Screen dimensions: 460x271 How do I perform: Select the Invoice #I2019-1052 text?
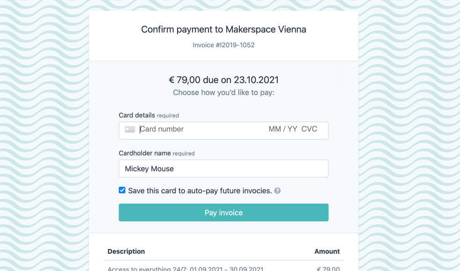(223, 45)
